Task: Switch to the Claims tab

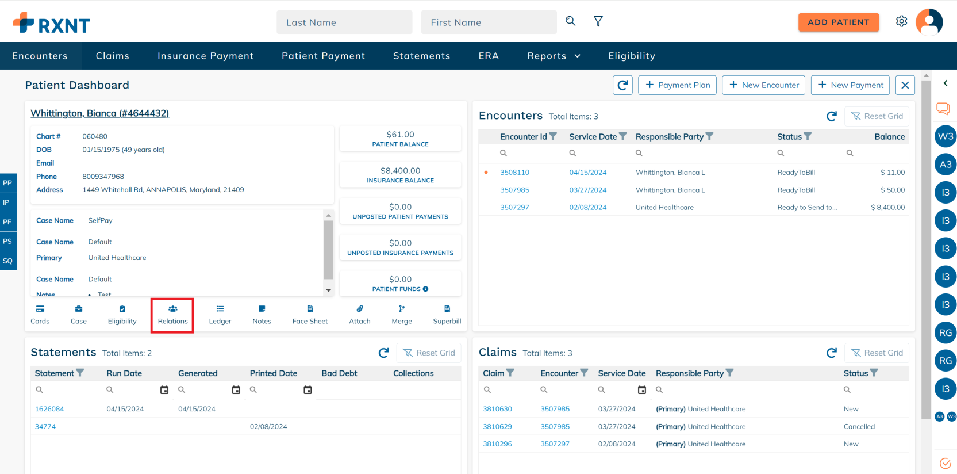Action: 113,56
